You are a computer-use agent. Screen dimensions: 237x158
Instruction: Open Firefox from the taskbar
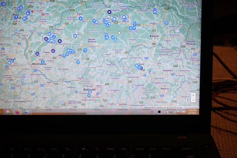17,112
